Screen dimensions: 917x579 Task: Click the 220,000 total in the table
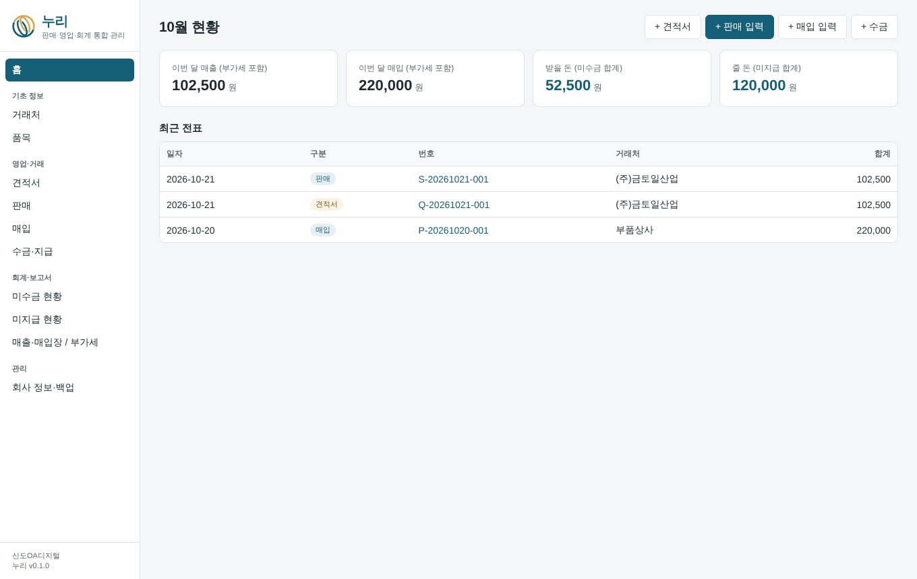click(873, 230)
